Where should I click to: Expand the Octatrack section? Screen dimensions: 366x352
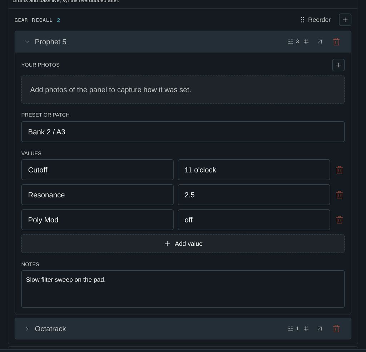click(x=27, y=329)
